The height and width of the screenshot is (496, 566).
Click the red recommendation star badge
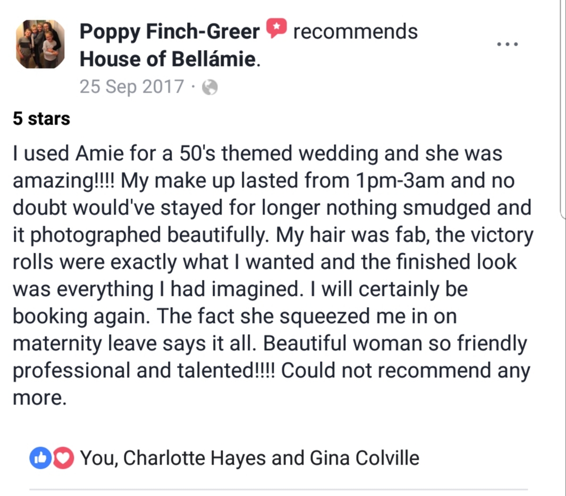(x=276, y=28)
